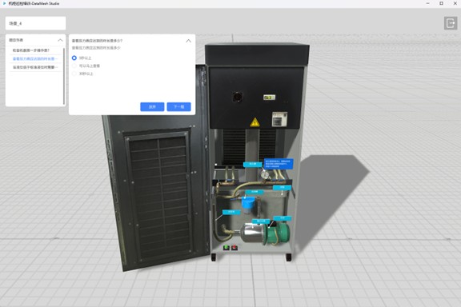Select the first radio option "5秒以上"

pos(74,58)
